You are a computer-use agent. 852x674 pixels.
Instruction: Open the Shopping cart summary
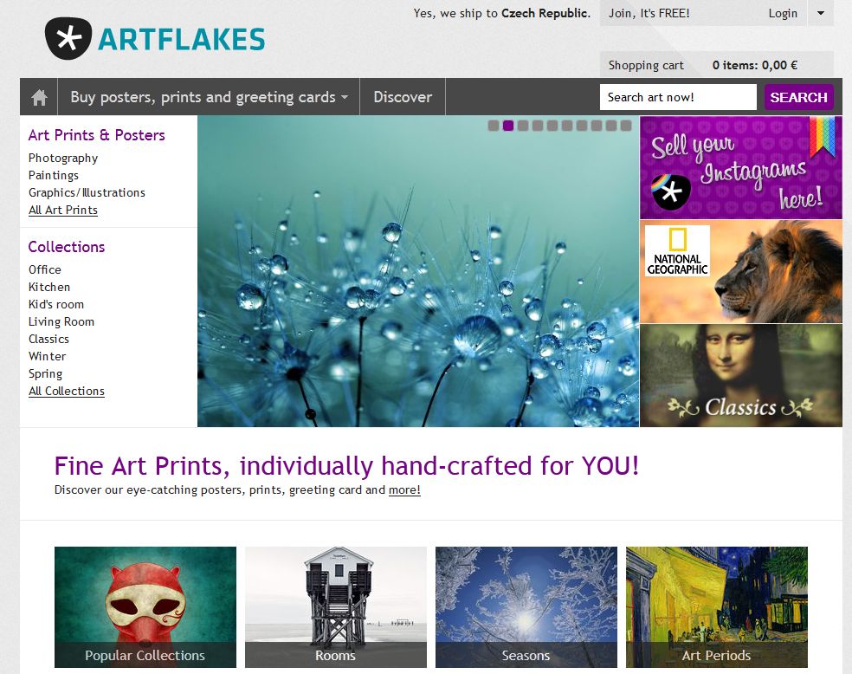(717, 65)
